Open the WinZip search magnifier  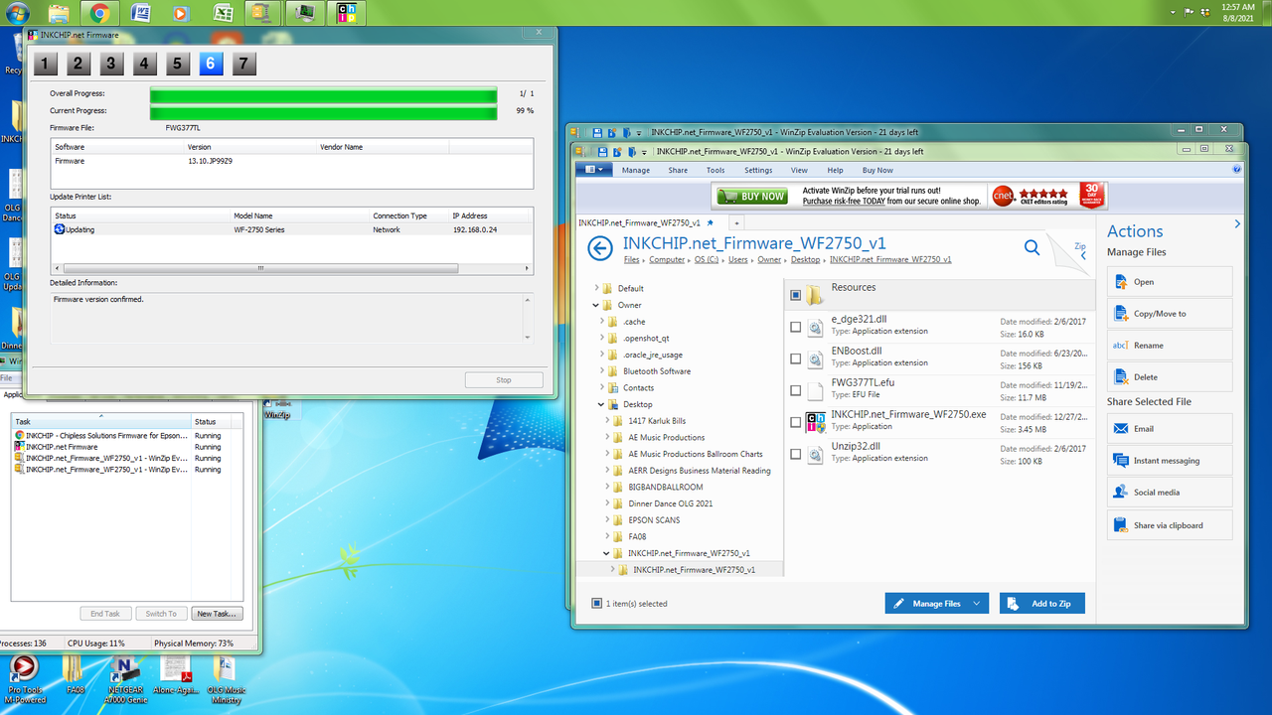(1033, 248)
